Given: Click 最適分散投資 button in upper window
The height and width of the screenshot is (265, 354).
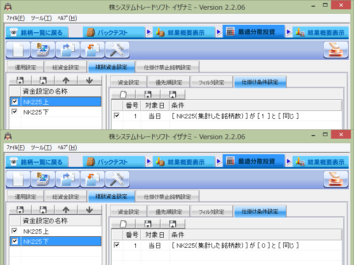Looking at the screenshot, I should [x=253, y=32].
